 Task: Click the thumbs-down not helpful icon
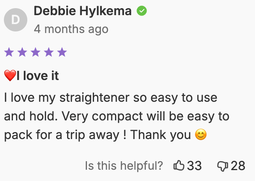(x=223, y=166)
